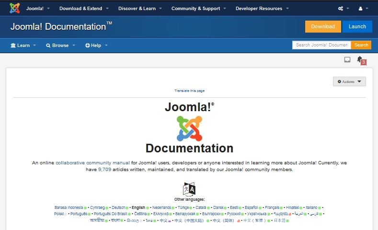
Task: Open the Learn menu
Action: (23, 46)
